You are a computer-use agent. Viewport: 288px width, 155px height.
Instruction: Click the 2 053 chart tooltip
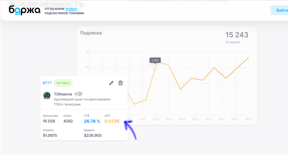[x=156, y=60]
